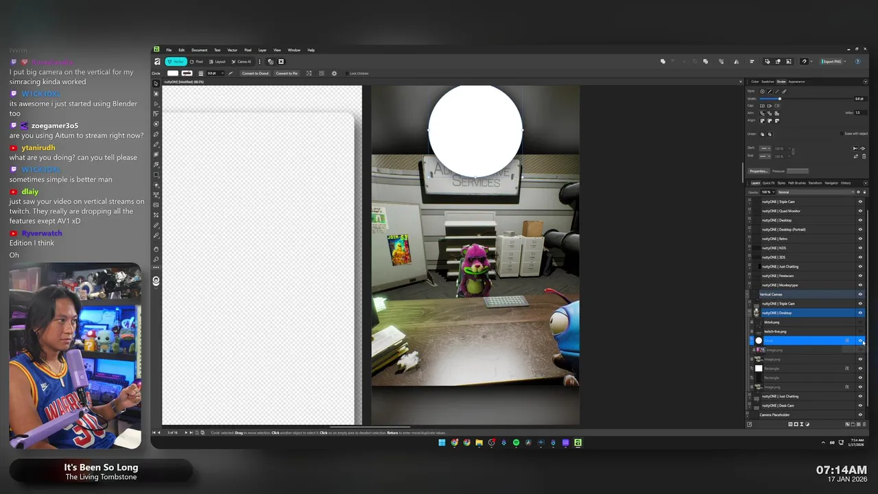Open the blend mode Normal dropdown
878x494 pixels.
point(816,192)
